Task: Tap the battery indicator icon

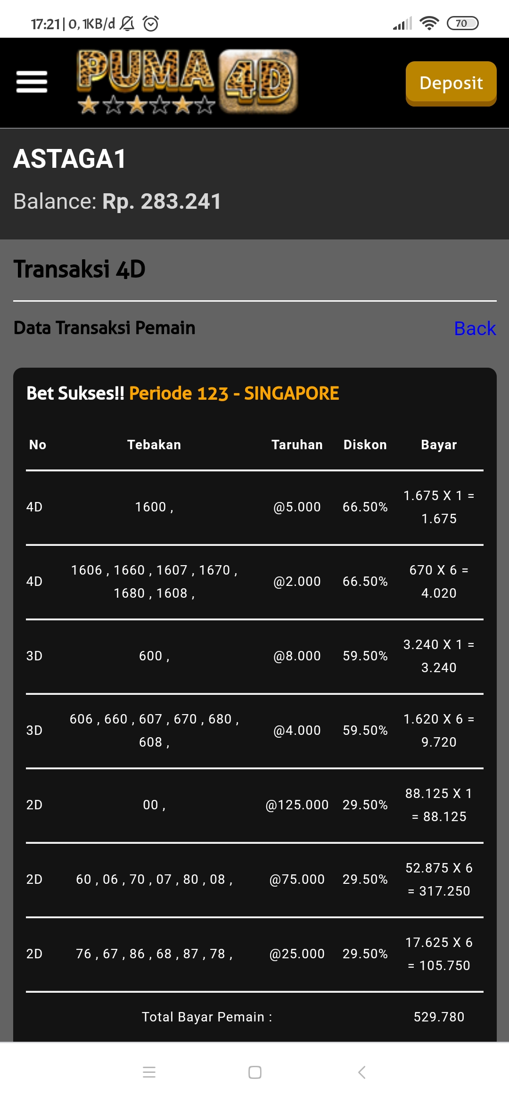Action: tap(462, 23)
